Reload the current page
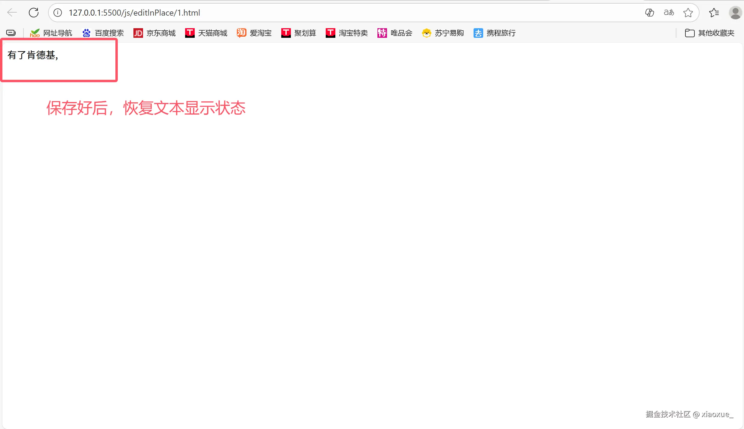 pos(34,13)
